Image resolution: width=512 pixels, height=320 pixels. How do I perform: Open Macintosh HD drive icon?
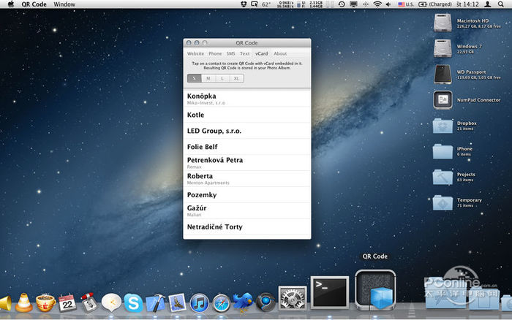point(443,23)
